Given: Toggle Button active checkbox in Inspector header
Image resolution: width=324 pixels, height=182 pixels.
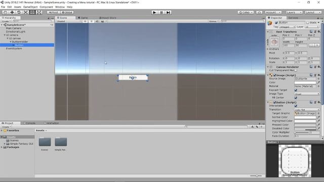Looking at the screenshot, I should coord(276,23).
